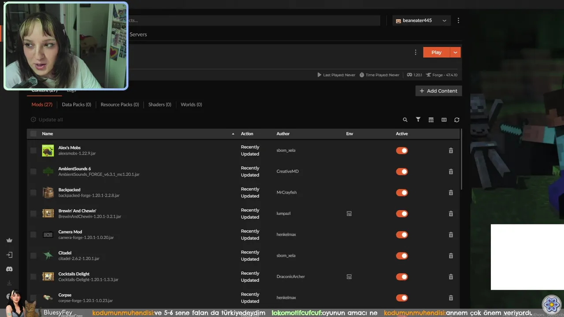The width and height of the screenshot is (564, 317).
Task: Click the refresh mods icon
Action: coord(456,120)
